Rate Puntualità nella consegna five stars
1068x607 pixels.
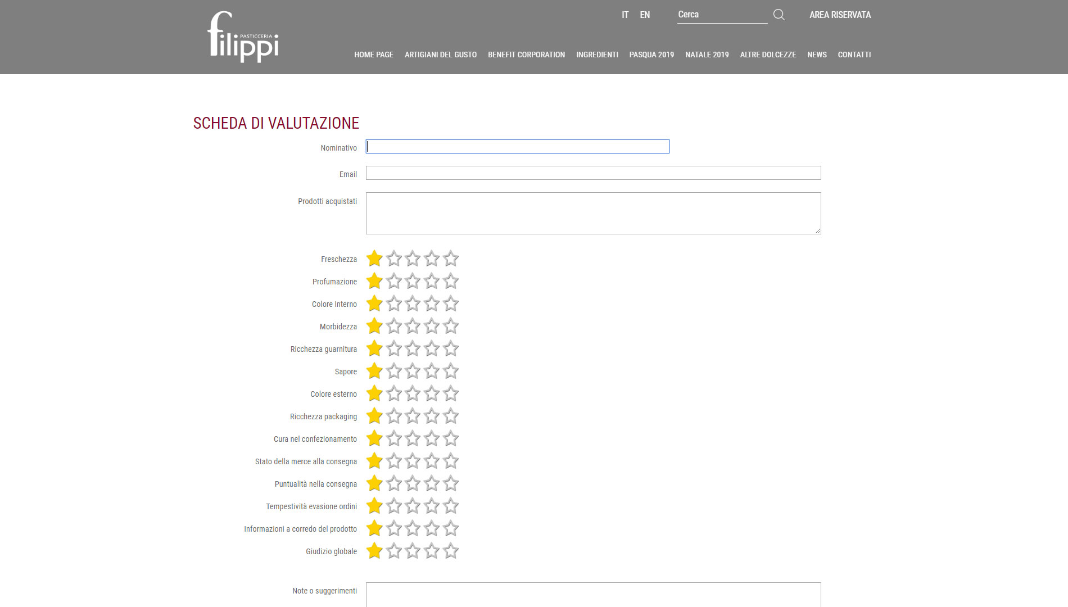[451, 483]
